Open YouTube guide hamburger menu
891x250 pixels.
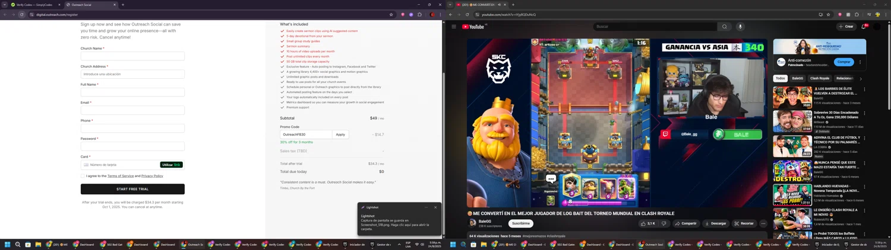click(454, 27)
